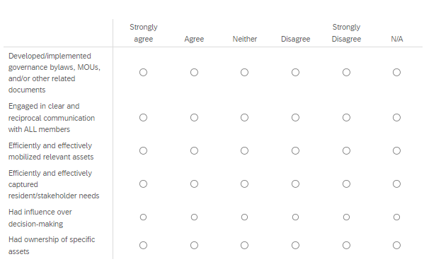Image resolution: width=424 pixels, height=264 pixels.
Task: Select Agree for mobilized relevant assets row
Action: coord(194,151)
